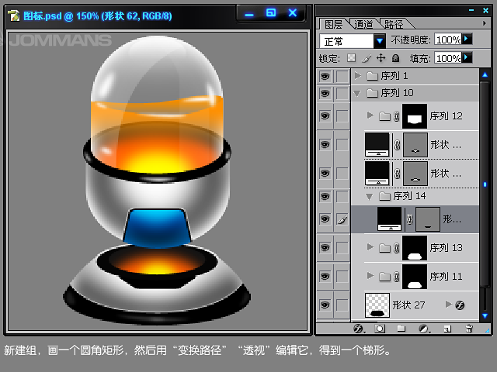Select the vector mask of selected shape layer
This screenshot has width=497, height=372.
tap(428, 219)
